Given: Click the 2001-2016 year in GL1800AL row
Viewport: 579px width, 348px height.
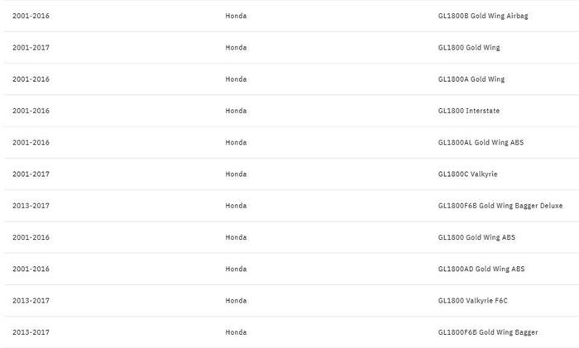Looking at the screenshot, I should coord(31,142).
